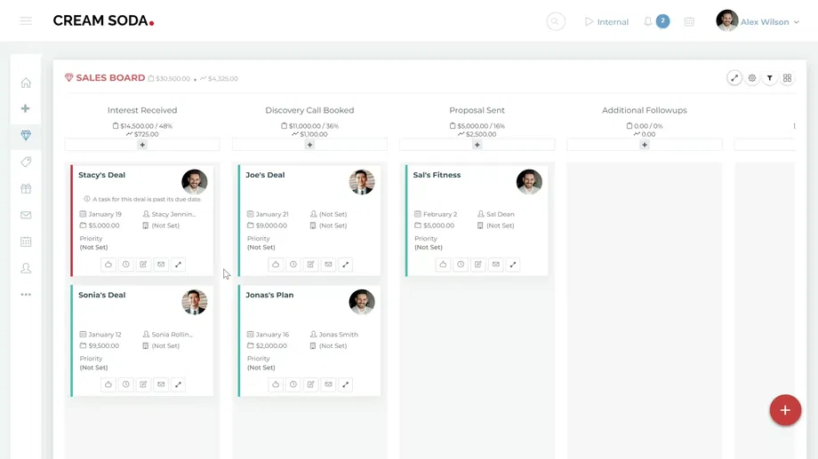Mark Jonas's Plan with thumbs up
The height and width of the screenshot is (459, 818).
point(276,384)
